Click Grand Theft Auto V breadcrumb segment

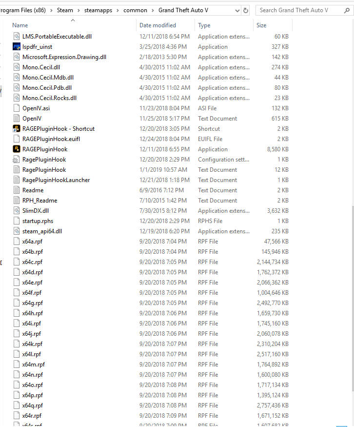click(x=183, y=10)
